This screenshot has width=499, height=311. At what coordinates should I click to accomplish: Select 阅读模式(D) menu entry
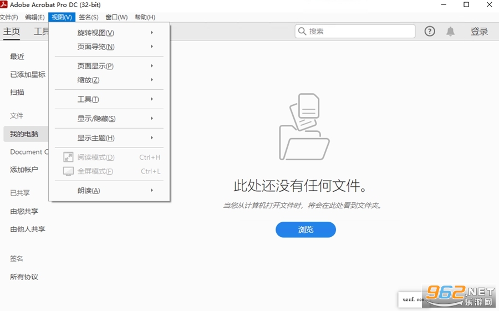109,157
